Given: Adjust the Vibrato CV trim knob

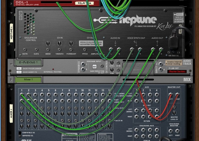Looking at the screenshot, I should (x=59, y=43).
